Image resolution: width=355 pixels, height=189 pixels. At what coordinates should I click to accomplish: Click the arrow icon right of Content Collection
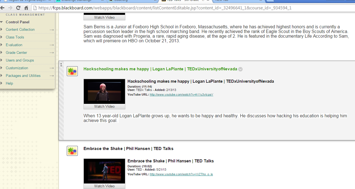point(51,30)
